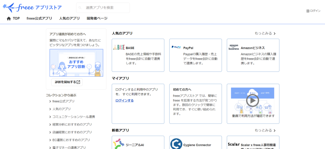Click the freee アプリストア logo
Viewport: 325px width, 149px height.
(x=32, y=8)
